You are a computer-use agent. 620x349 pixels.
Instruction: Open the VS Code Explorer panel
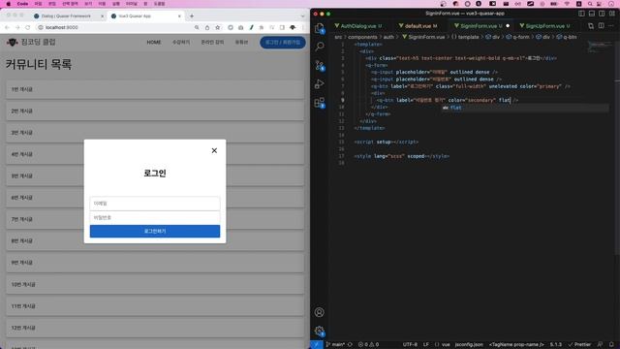coord(319,28)
